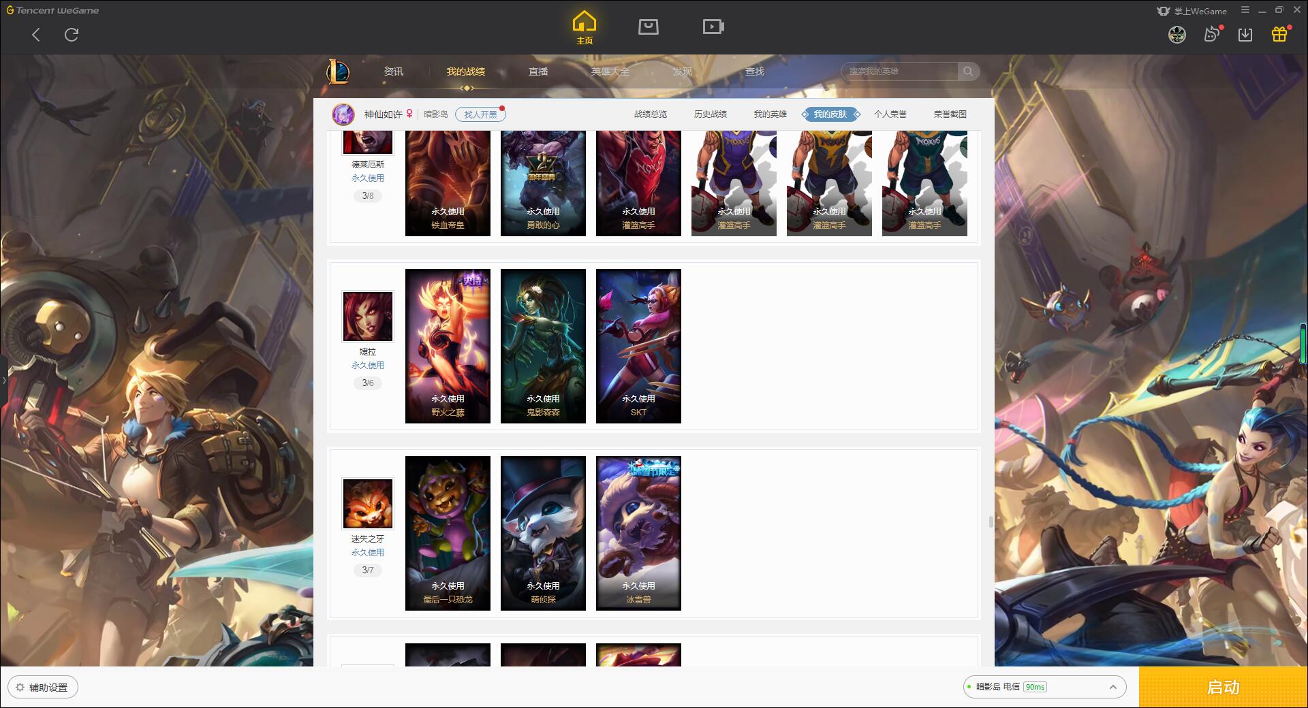Click the green page scrollbar at right edge

(1304, 344)
